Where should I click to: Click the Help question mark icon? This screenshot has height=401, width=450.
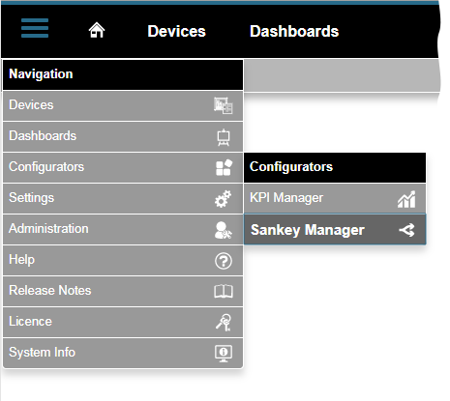tap(224, 261)
